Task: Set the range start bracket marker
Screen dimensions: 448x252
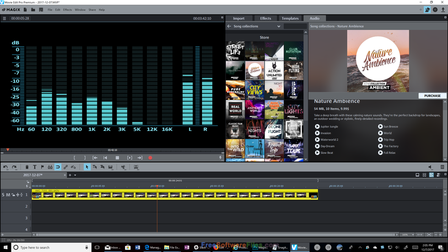Action: (x=75, y=158)
